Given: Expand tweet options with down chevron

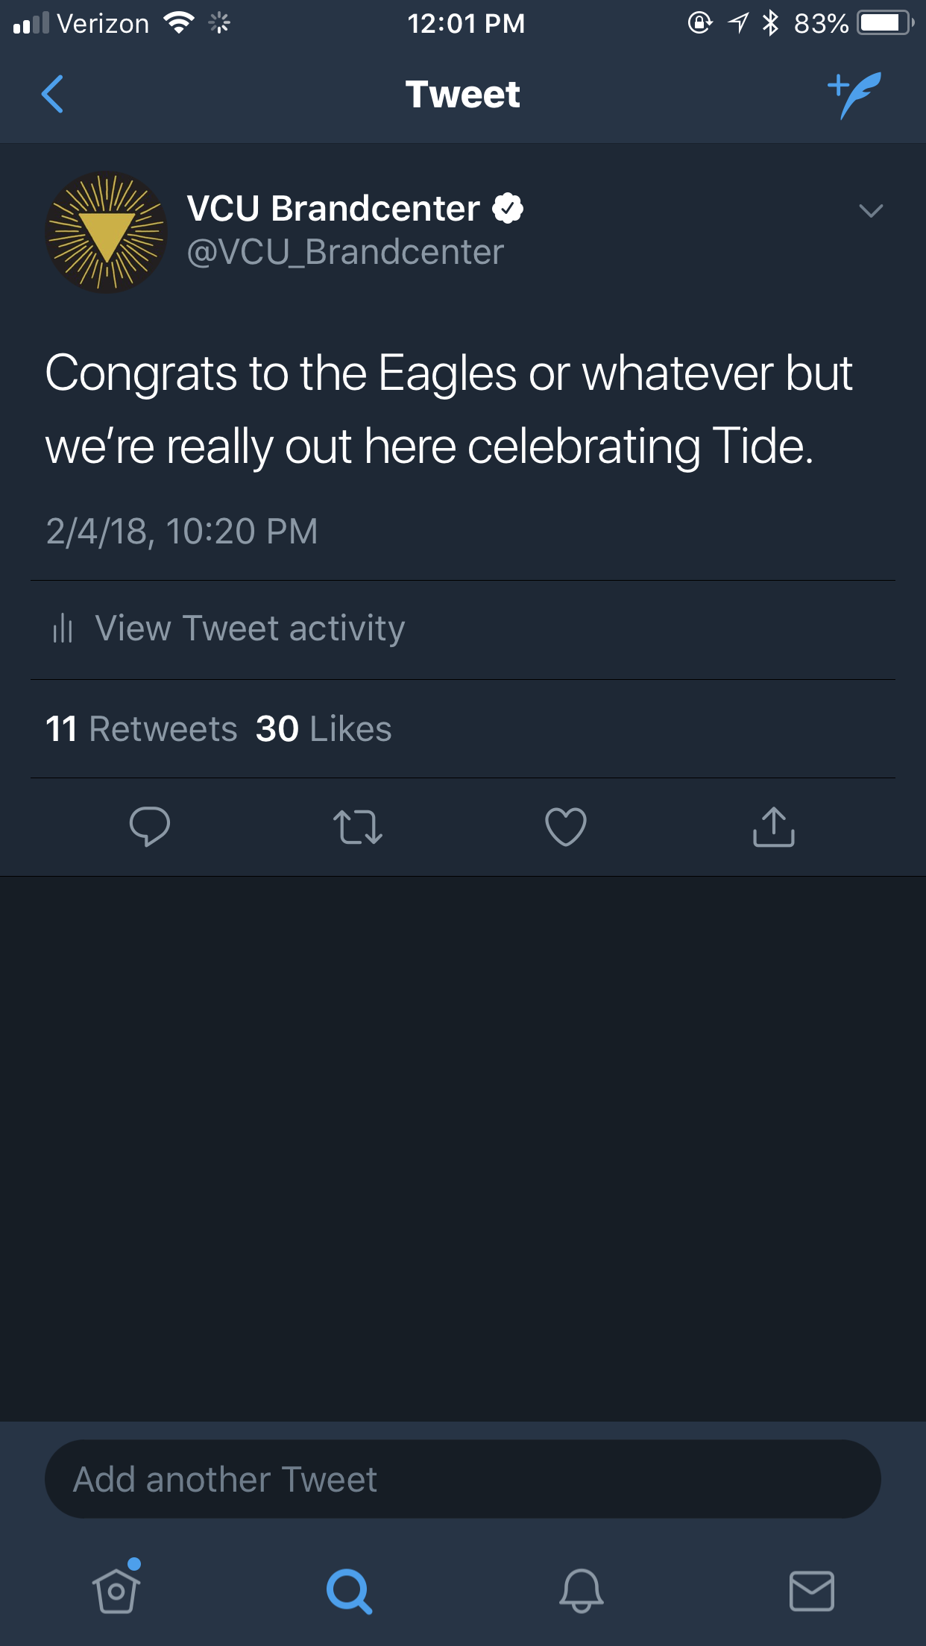Looking at the screenshot, I should pos(871,211).
